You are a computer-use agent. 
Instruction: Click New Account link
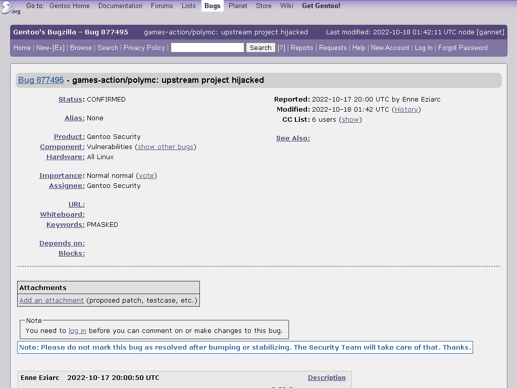(x=390, y=47)
